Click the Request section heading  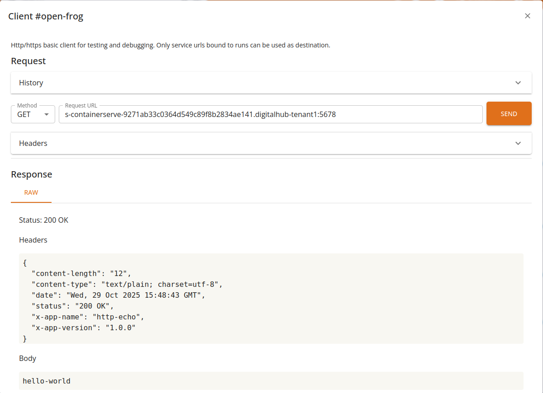pos(28,61)
